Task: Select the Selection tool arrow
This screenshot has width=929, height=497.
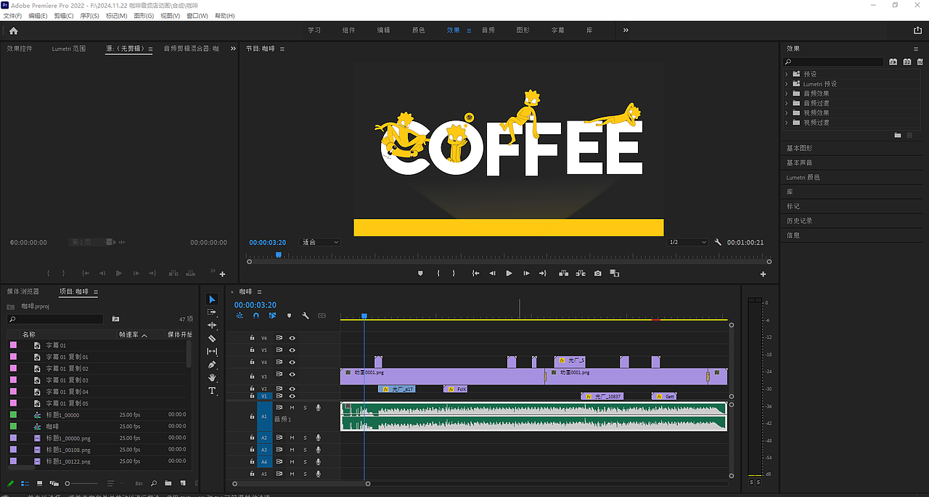Action: tap(212, 300)
